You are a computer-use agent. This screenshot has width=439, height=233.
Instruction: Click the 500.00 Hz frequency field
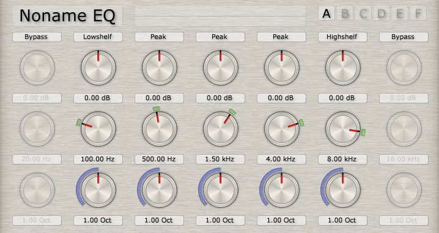click(159, 159)
